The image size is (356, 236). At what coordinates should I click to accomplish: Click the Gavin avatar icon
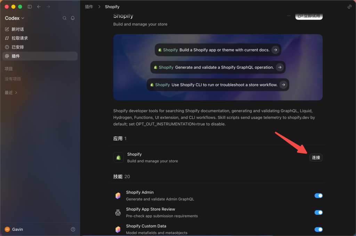point(7,229)
